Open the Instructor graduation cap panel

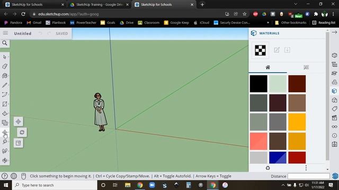(334, 73)
